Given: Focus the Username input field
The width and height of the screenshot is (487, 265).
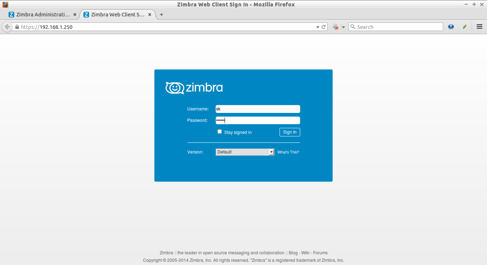Looking at the screenshot, I should tap(258, 109).
